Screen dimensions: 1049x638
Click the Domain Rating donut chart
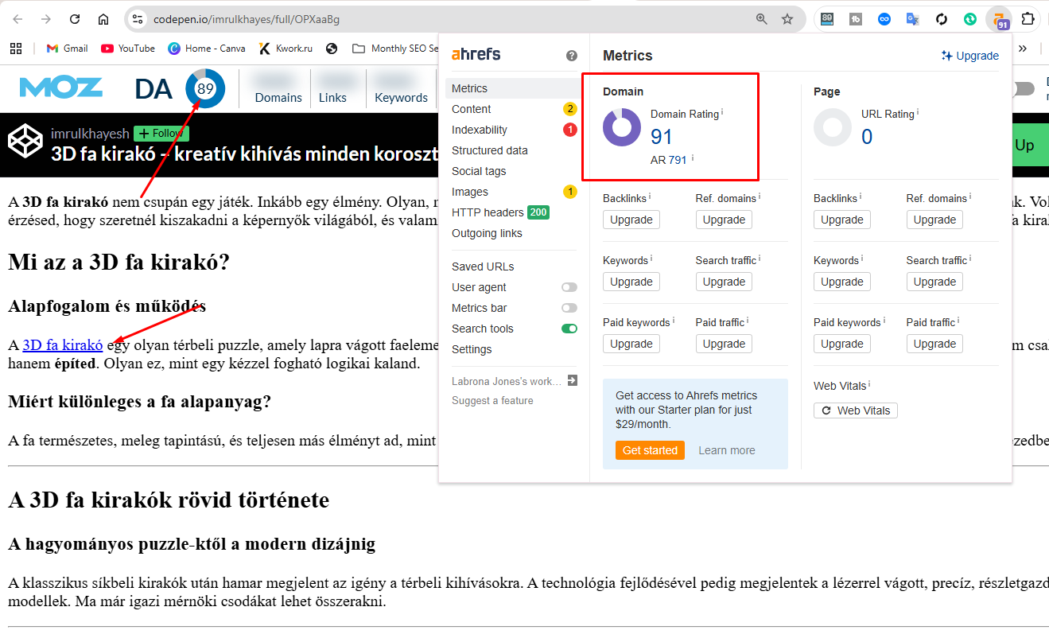click(x=621, y=127)
